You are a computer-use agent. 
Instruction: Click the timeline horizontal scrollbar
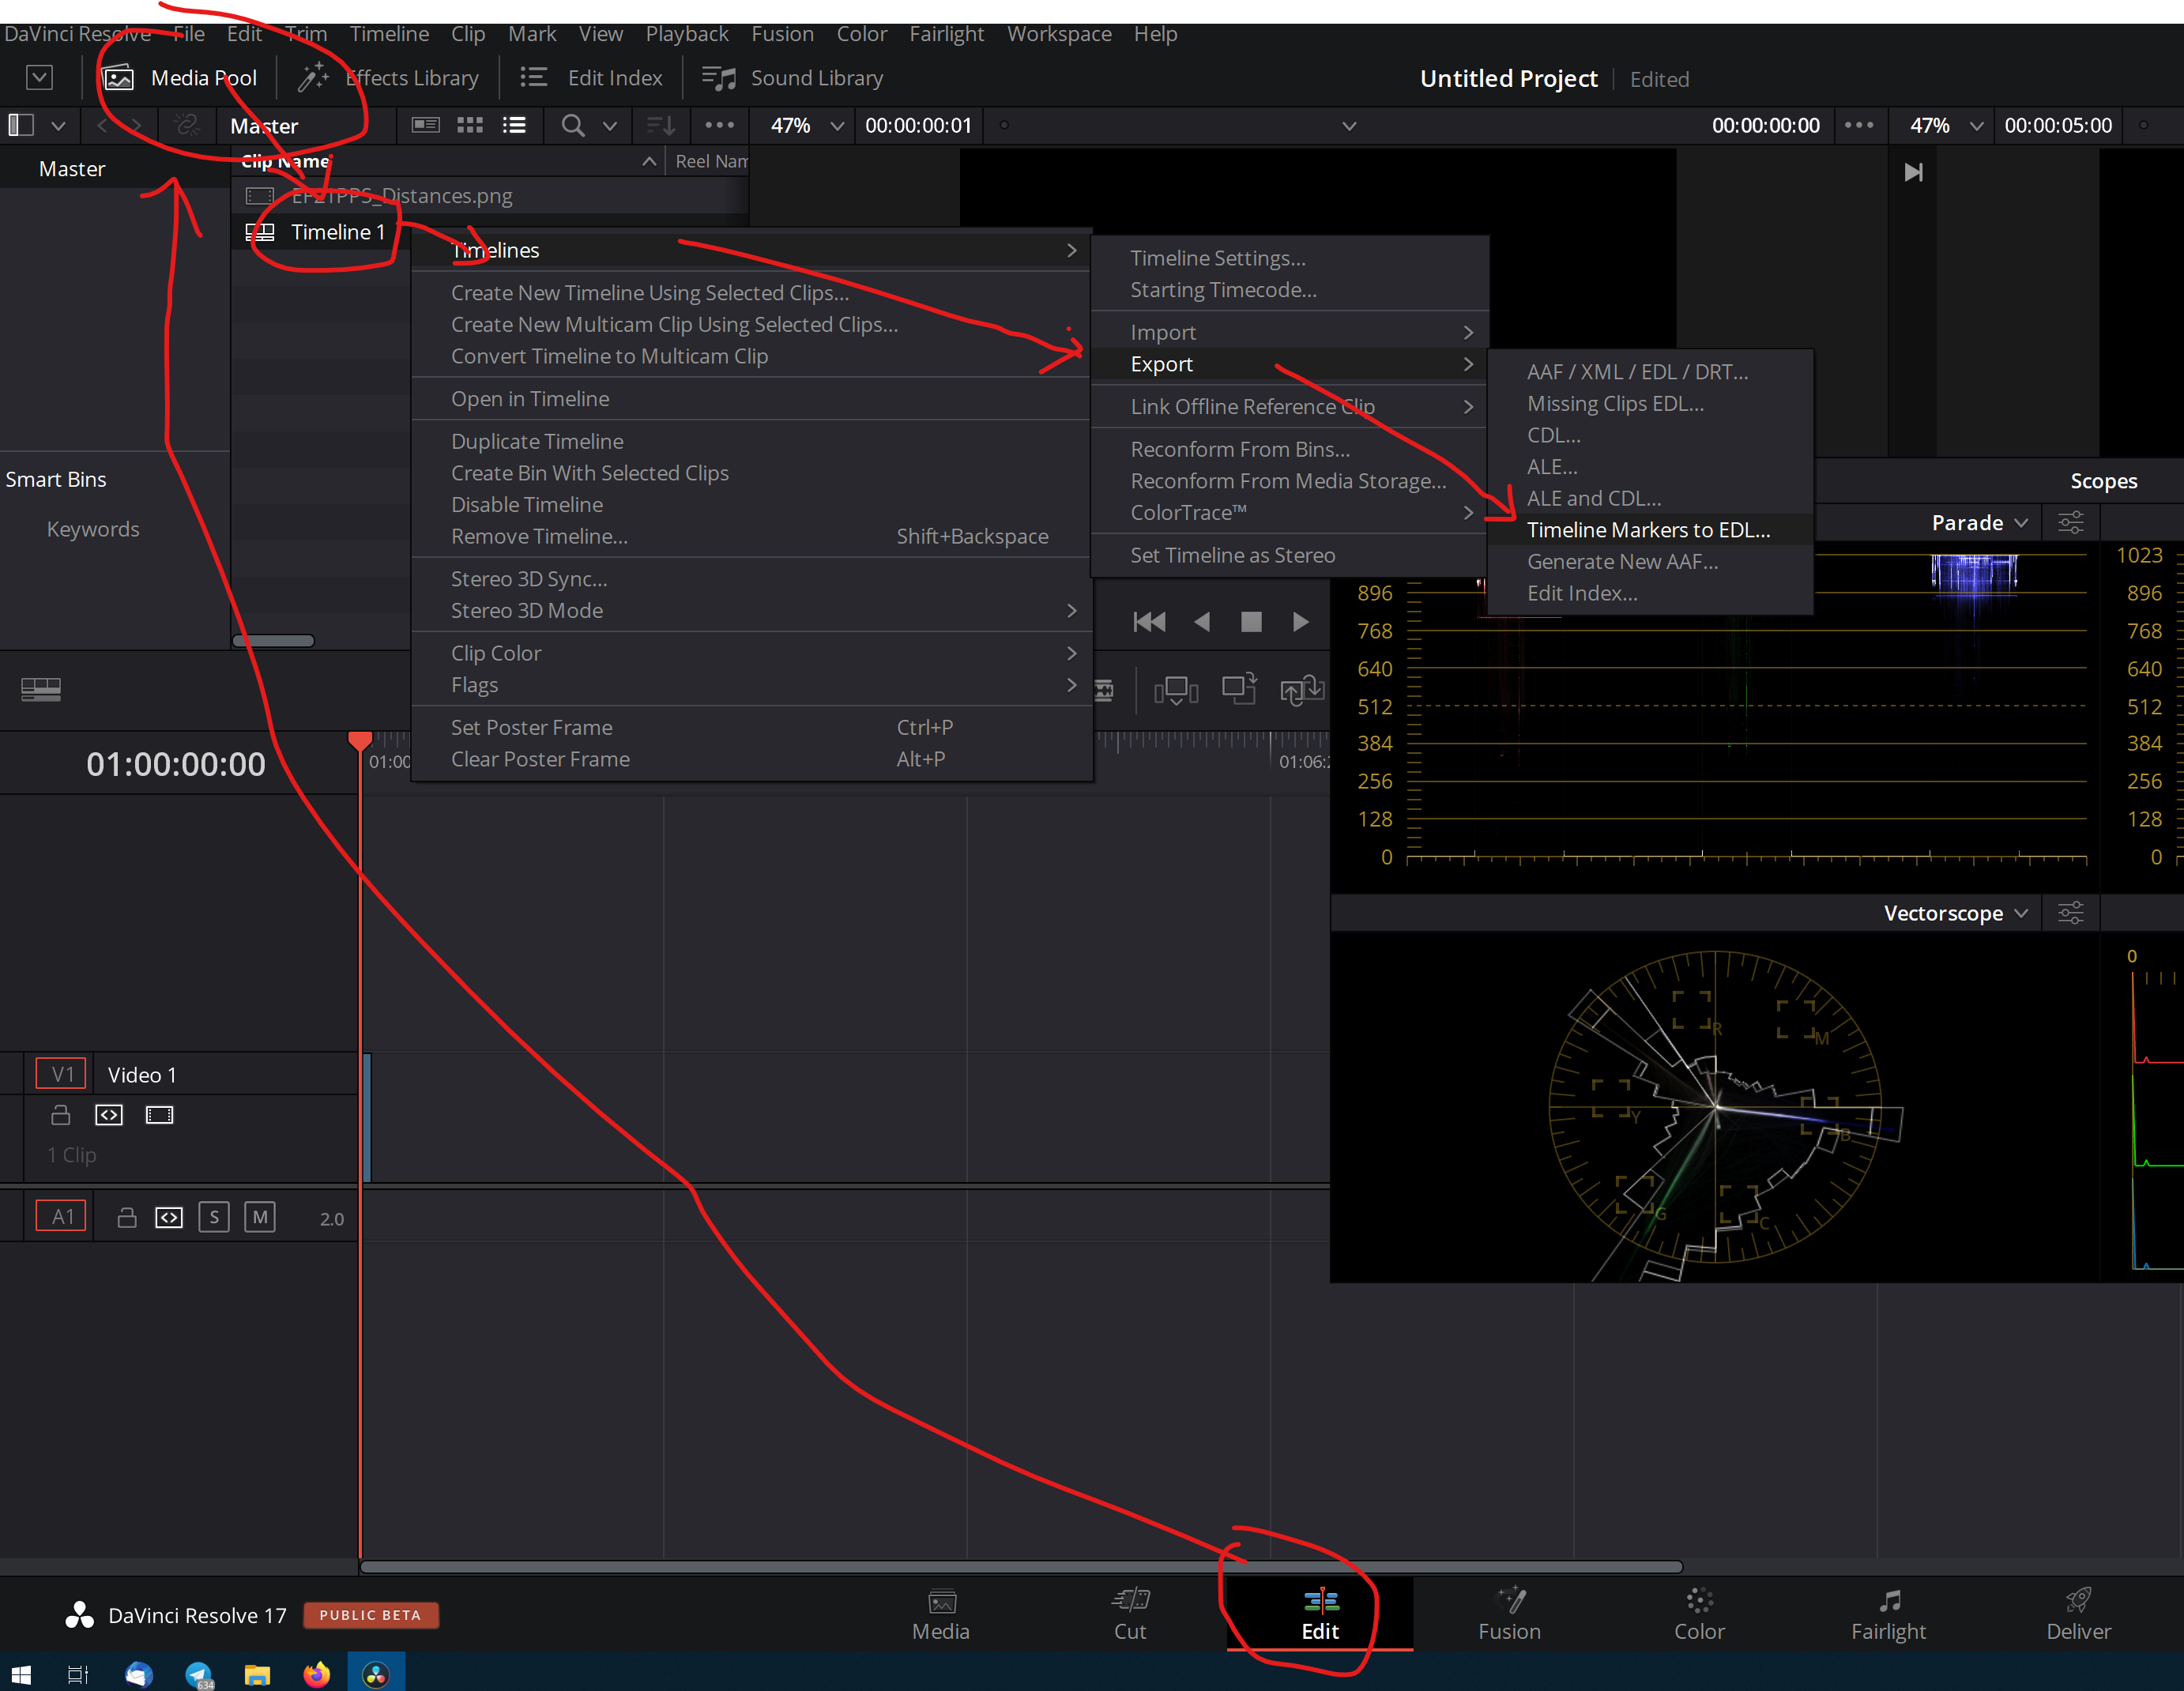[1021, 1567]
